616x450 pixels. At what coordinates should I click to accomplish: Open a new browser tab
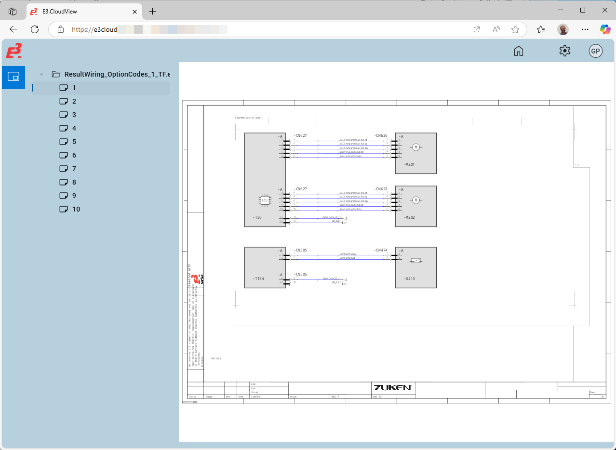(153, 11)
